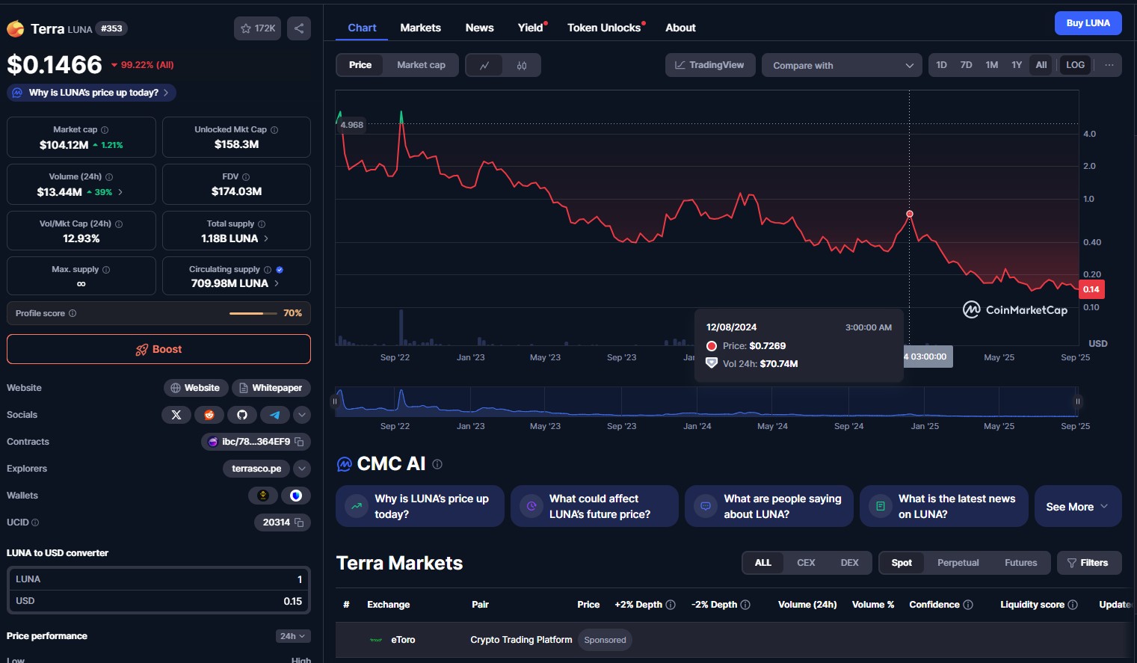The height and width of the screenshot is (663, 1137).
Task: Open the News tab
Action: click(x=479, y=28)
